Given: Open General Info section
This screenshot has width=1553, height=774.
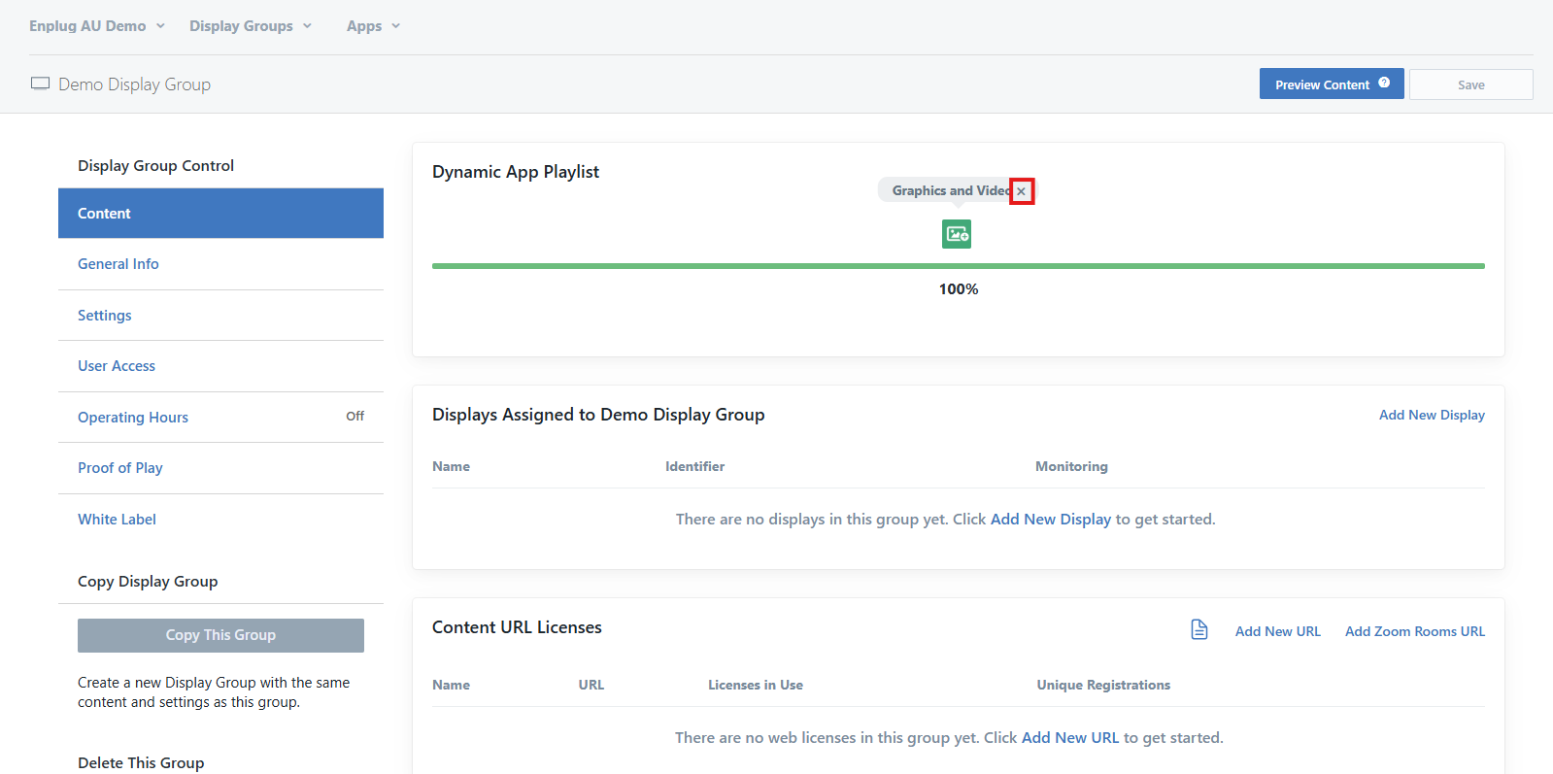Looking at the screenshot, I should (x=118, y=264).
